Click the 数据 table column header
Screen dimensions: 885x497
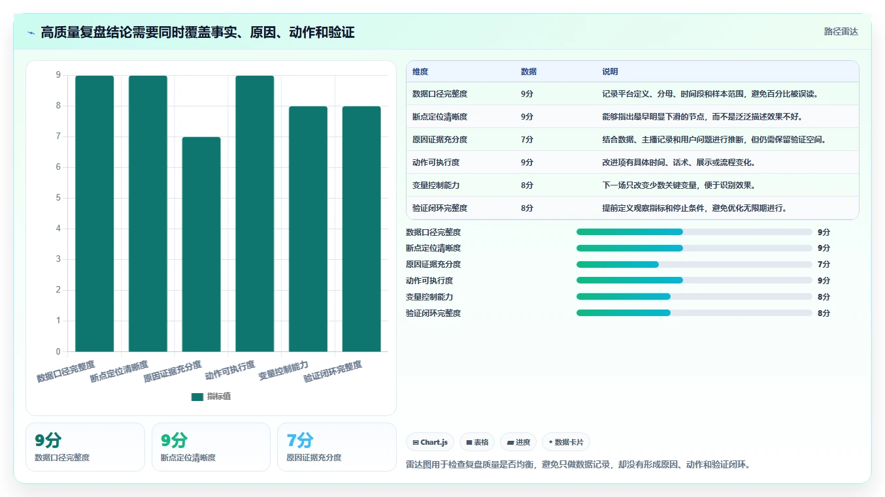click(x=529, y=72)
